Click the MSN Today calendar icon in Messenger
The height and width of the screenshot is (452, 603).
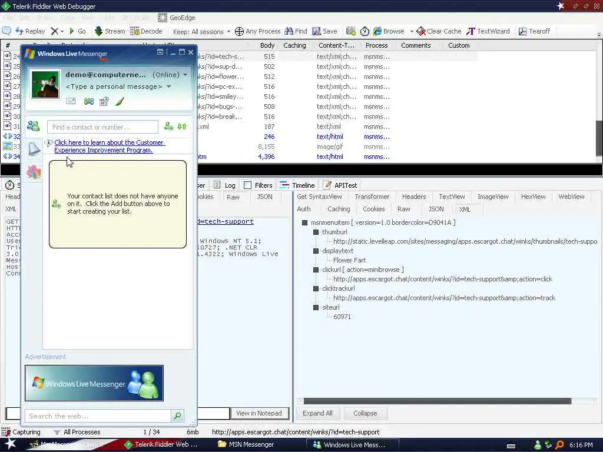(104, 101)
